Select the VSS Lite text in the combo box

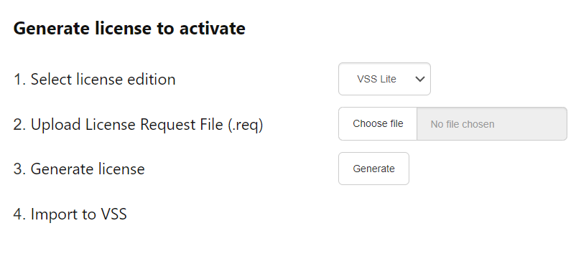click(x=376, y=79)
